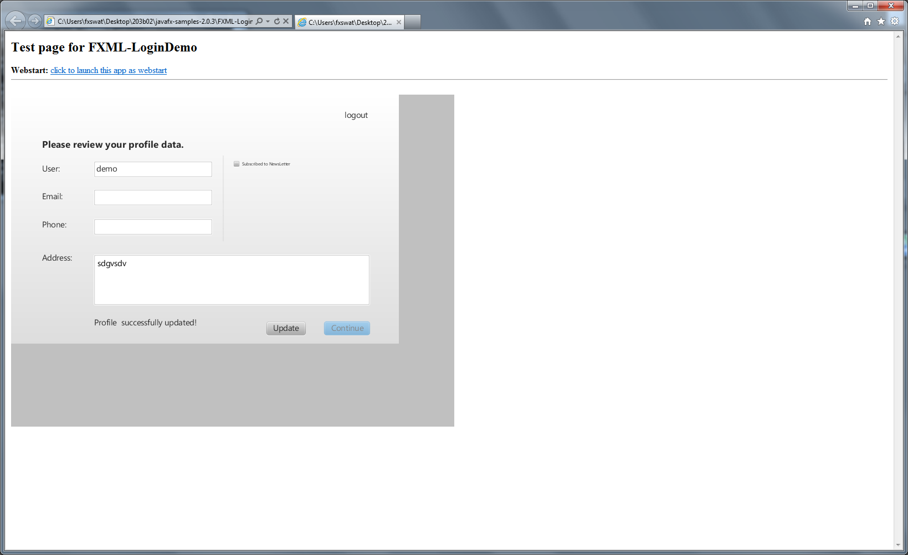Click the logout link
This screenshot has width=908, height=555.
[x=356, y=115]
